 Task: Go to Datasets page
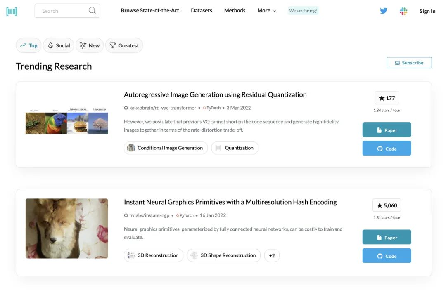click(202, 10)
